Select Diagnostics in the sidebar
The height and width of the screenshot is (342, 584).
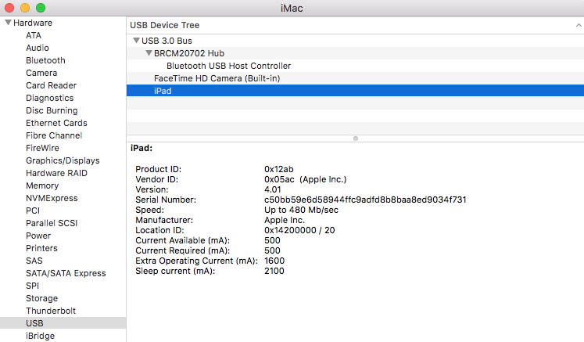49,98
